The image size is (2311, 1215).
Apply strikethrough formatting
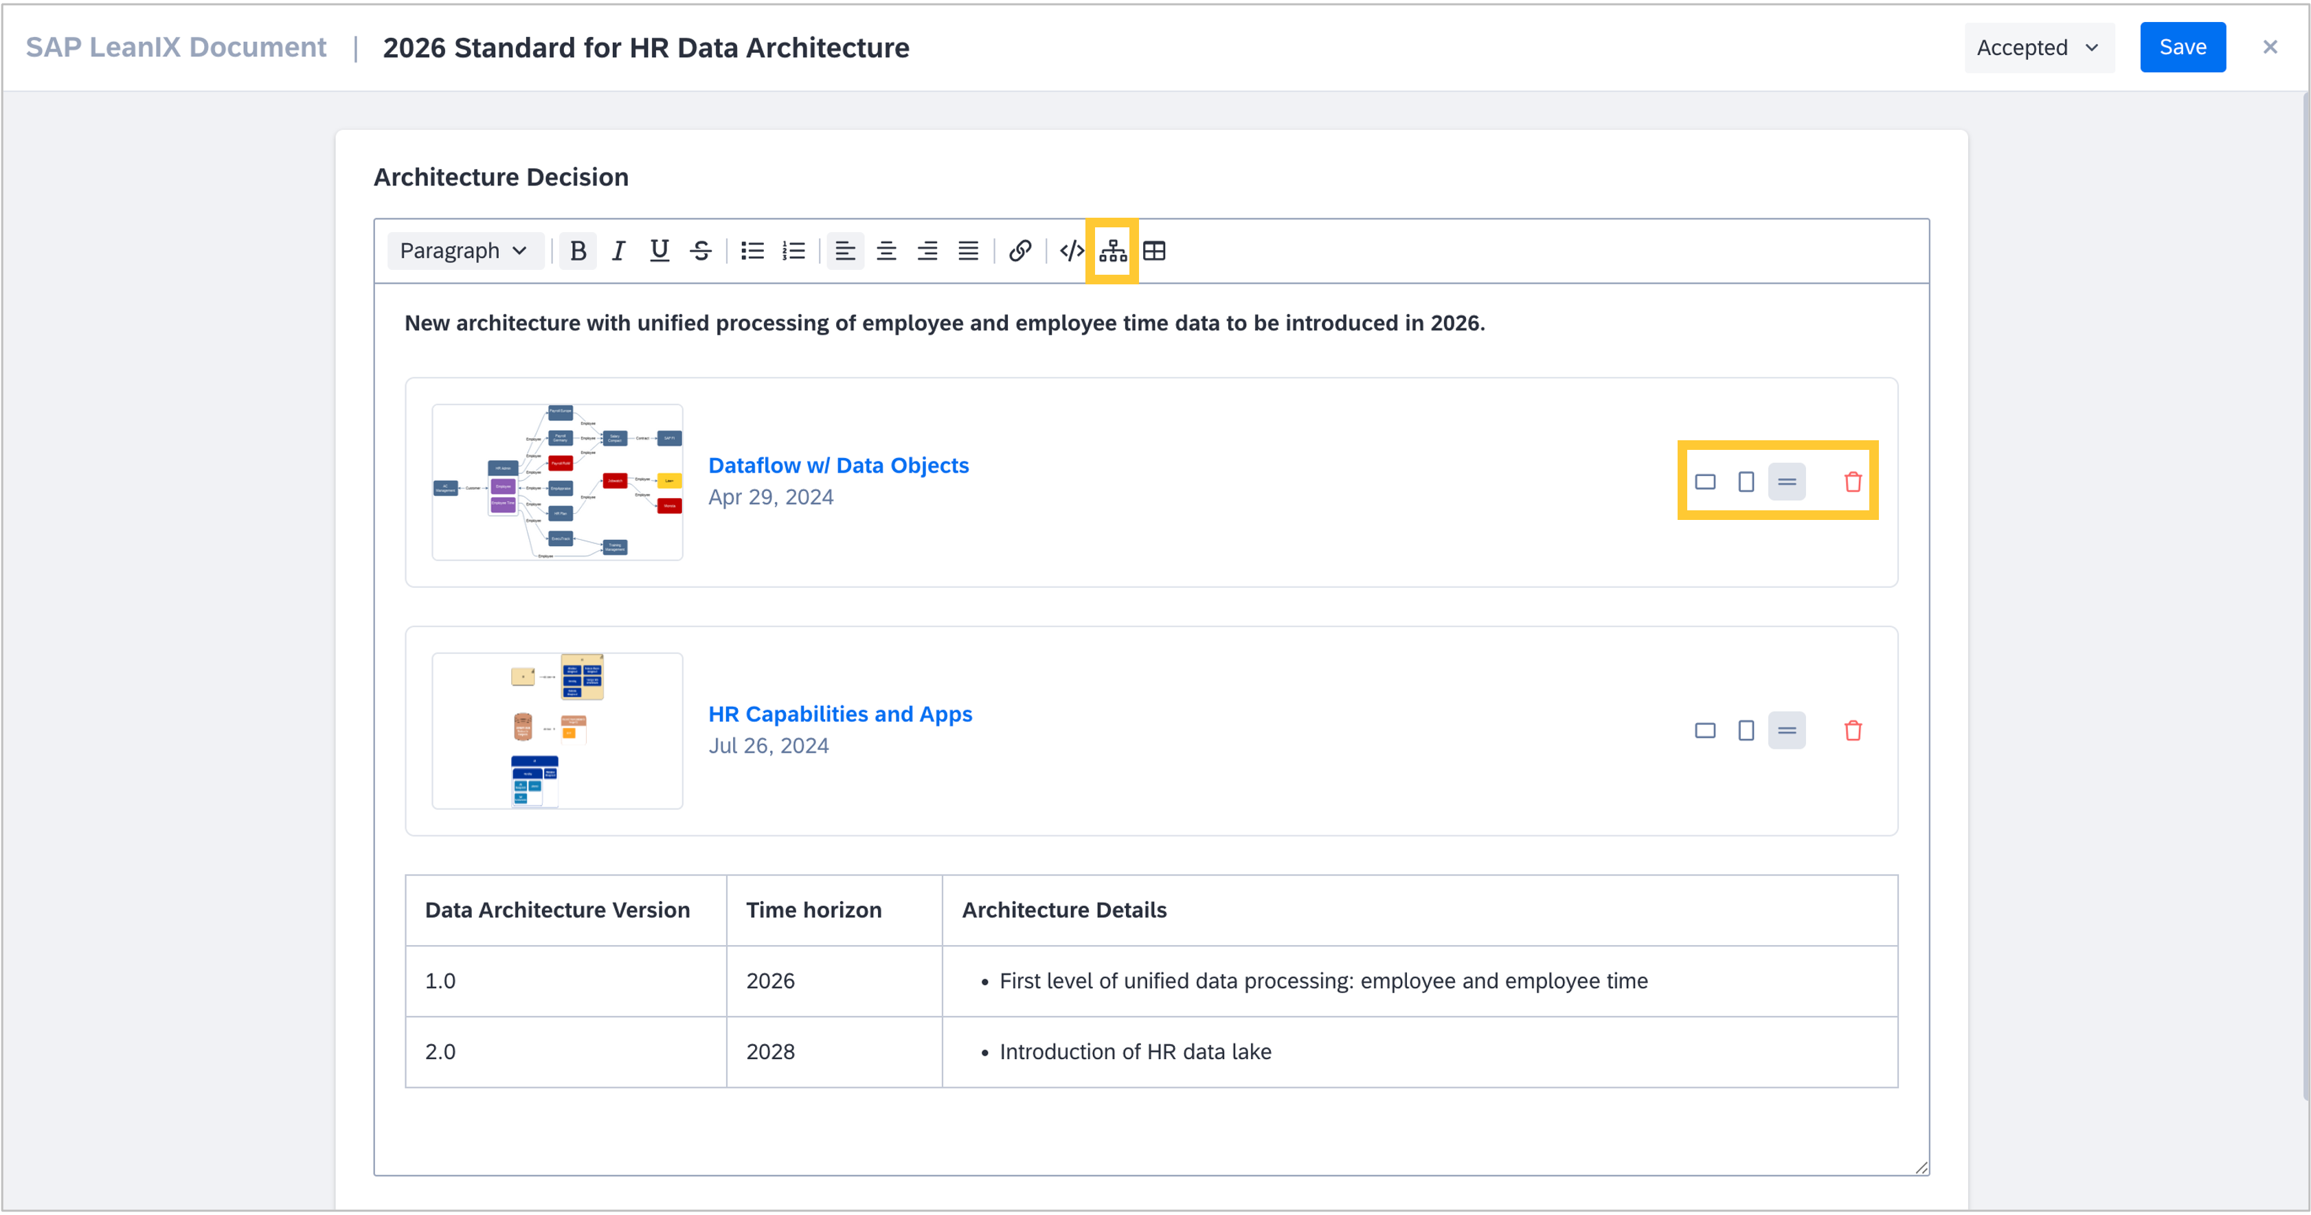tap(701, 251)
